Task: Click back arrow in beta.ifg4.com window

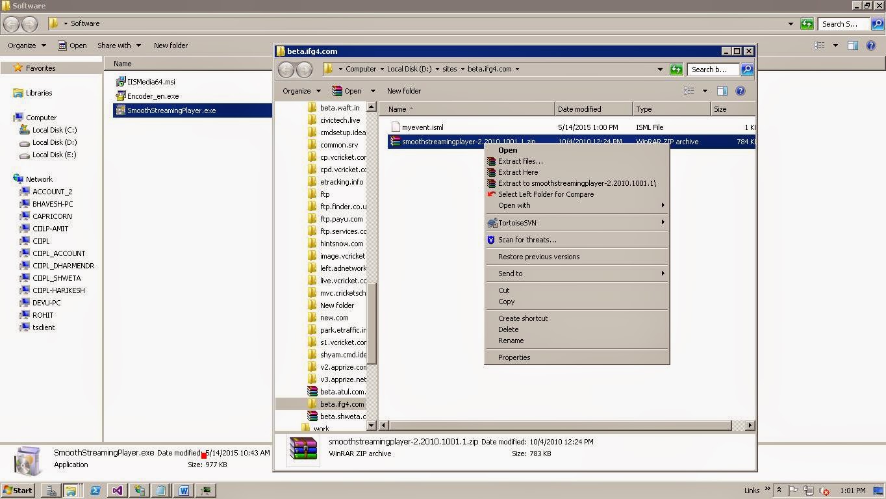Action: pyautogui.click(x=286, y=70)
